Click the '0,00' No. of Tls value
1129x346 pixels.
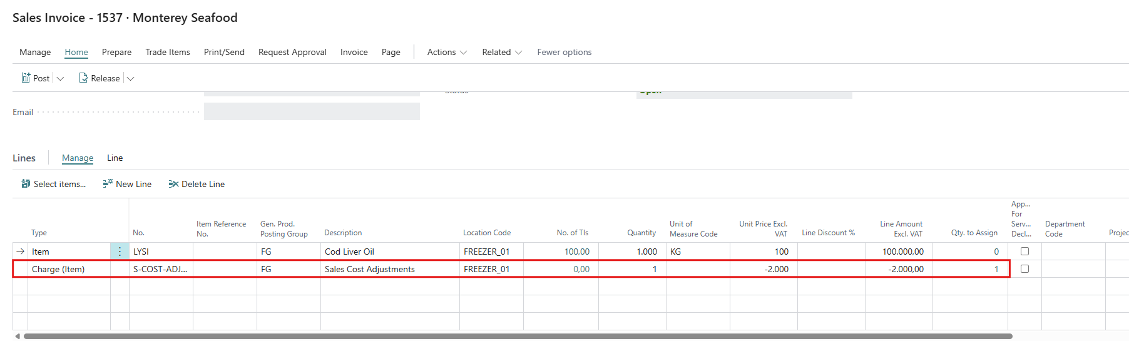pyautogui.click(x=581, y=269)
